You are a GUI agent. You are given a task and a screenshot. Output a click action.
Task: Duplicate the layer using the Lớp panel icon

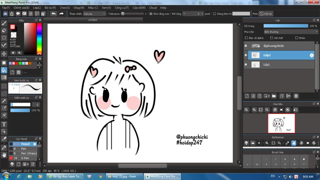(282, 96)
